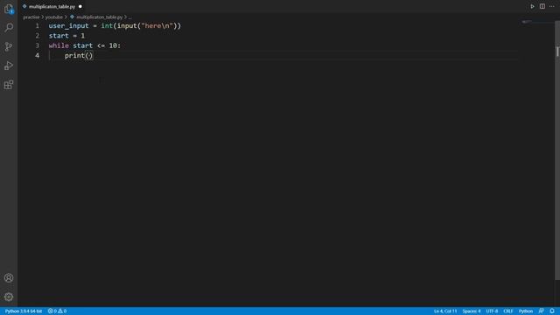The height and width of the screenshot is (315, 560).
Task: Open the More Actions ellipsis menu
Action: click(x=552, y=6)
